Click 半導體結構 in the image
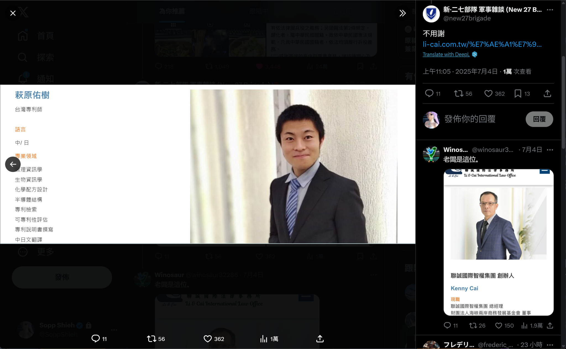Image resolution: width=566 pixels, height=349 pixels. pos(28,200)
